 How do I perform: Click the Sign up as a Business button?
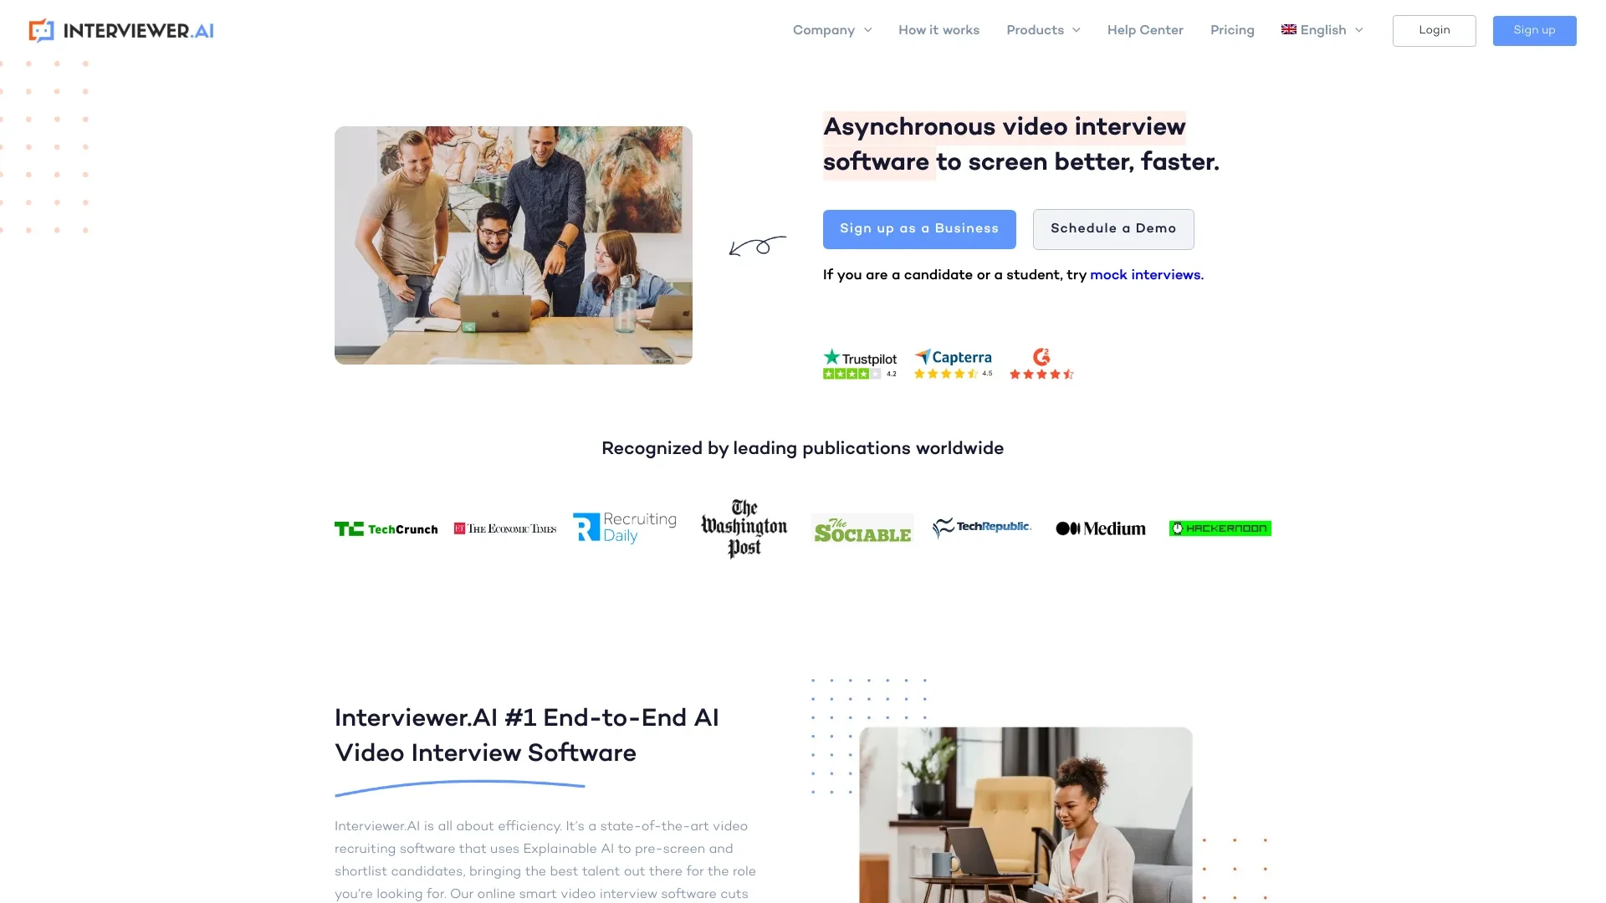tap(918, 228)
